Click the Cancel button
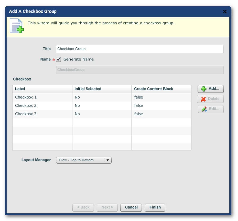Viewport: 238px width, 221px height. click(x=131, y=207)
